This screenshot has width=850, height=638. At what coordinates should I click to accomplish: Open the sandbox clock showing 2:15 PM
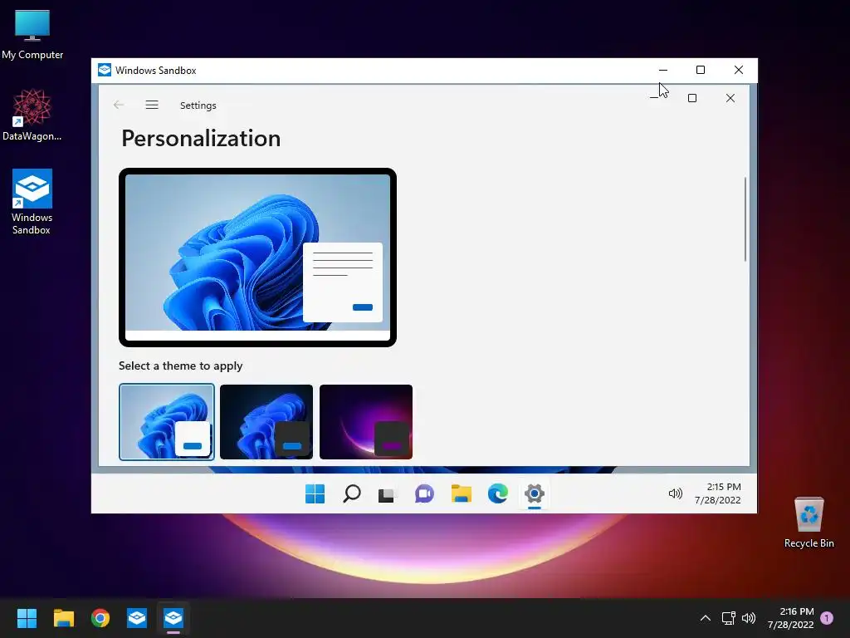(x=718, y=493)
